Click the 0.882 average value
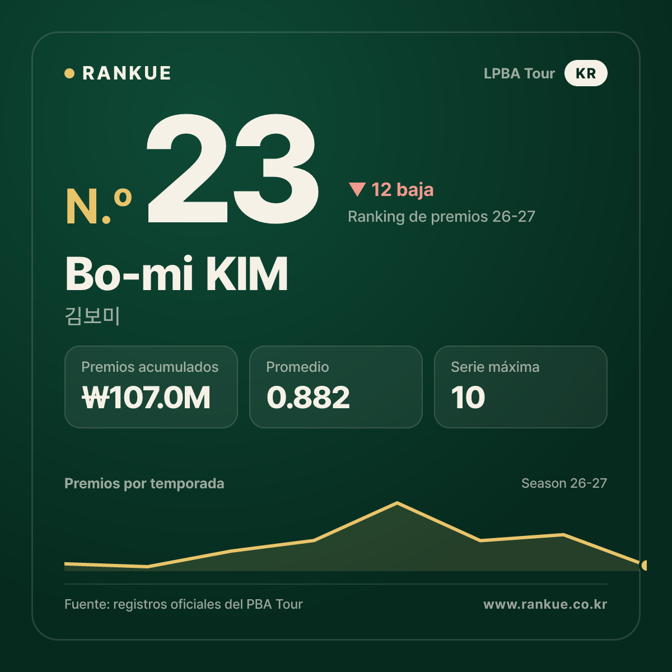This screenshot has height=672, width=672. pyautogui.click(x=308, y=398)
